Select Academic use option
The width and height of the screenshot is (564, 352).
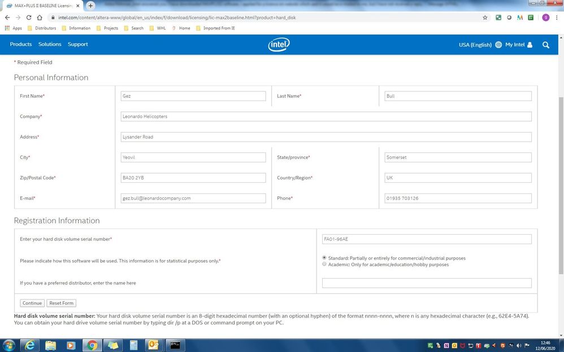[324, 264]
